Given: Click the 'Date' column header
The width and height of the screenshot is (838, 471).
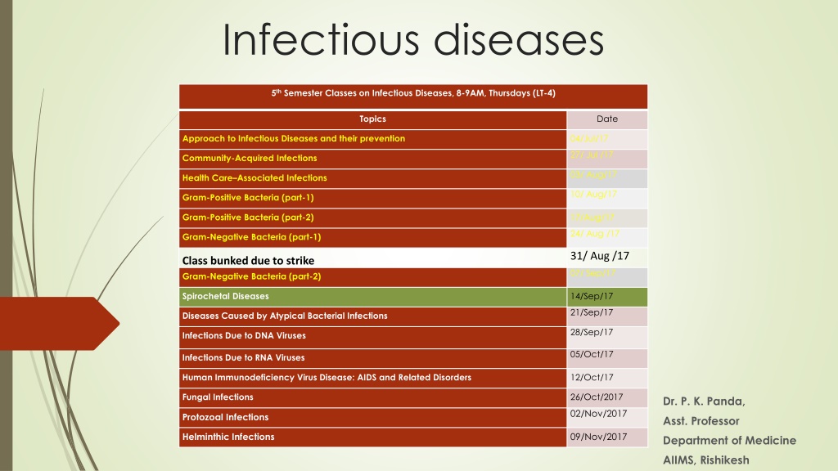Looking at the screenshot, I should 607,119.
